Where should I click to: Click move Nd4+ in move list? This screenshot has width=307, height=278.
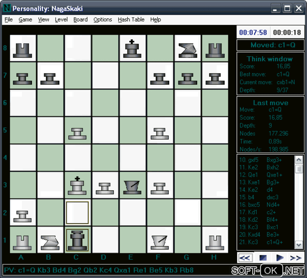click(x=273, y=205)
